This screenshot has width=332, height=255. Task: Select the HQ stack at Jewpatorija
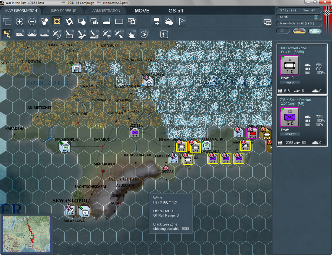pos(65,147)
